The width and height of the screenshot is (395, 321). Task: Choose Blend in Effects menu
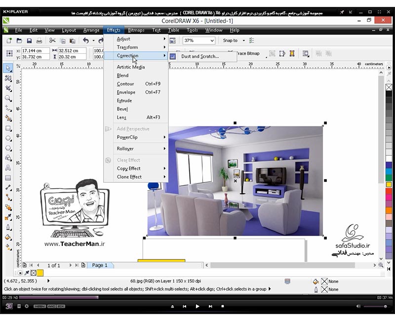(136, 76)
